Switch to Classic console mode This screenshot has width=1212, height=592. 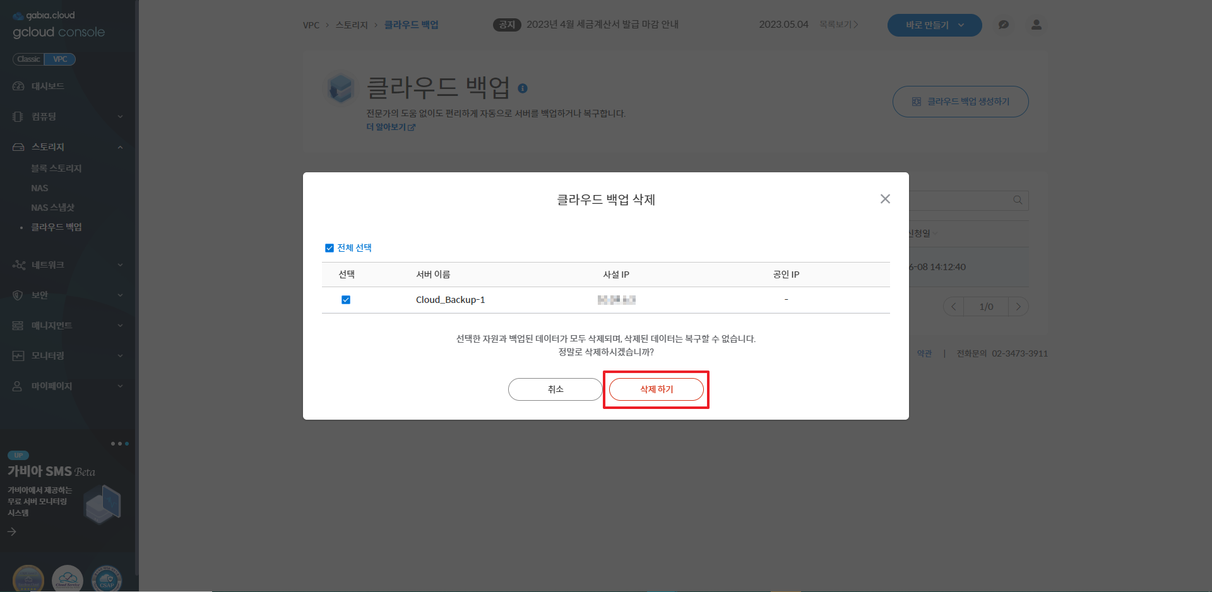pos(28,59)
